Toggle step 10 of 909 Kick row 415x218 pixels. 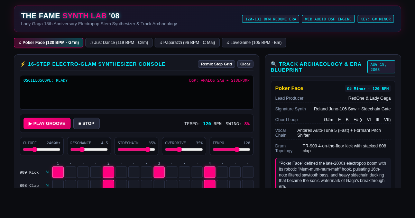[172, 172]
